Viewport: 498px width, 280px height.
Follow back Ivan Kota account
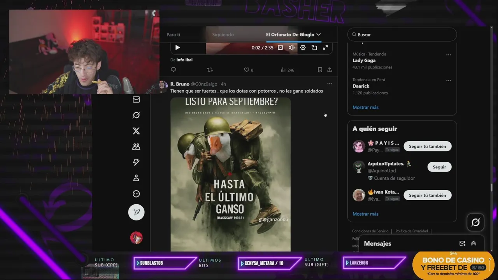pyautogui.click(x=428, y=195)
